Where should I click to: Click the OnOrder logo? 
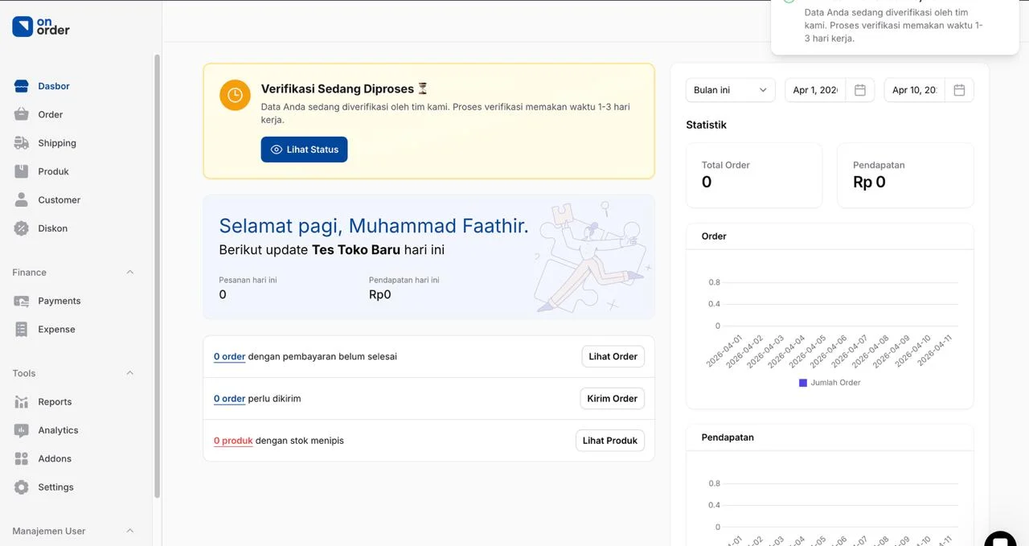41,27
